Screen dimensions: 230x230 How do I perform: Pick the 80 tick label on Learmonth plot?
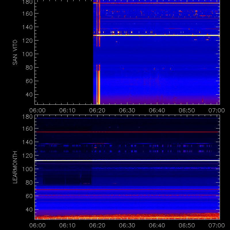(x=29, y=183)
